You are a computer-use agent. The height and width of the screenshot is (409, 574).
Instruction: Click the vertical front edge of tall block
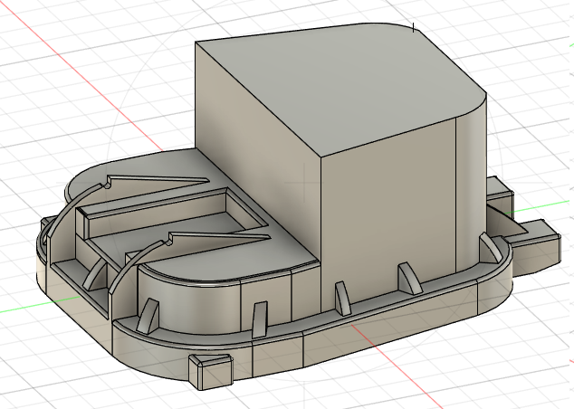321,226
